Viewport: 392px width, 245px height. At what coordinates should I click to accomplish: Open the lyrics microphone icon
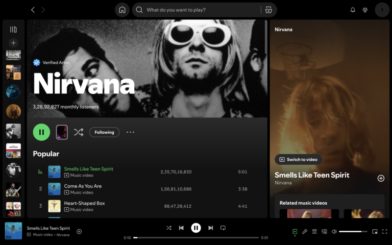pos(305,231)
